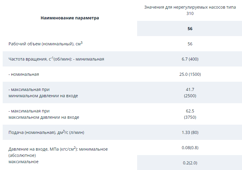Select the 'Подача (номинальная)' row label
Viewport: 242px width, 170px height.
click(x=46, y=132)
